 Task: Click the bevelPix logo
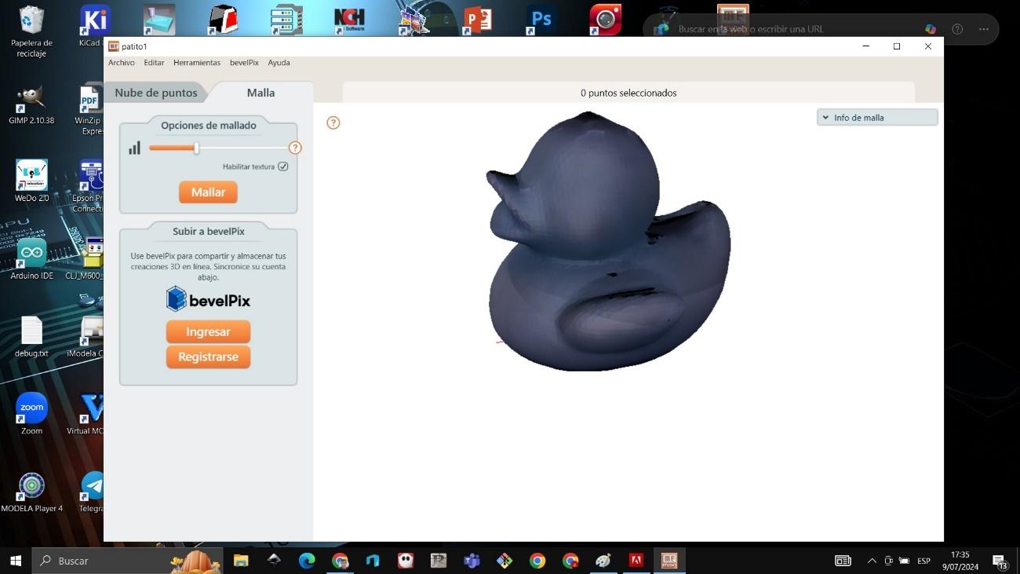click(x=208, y=299)
